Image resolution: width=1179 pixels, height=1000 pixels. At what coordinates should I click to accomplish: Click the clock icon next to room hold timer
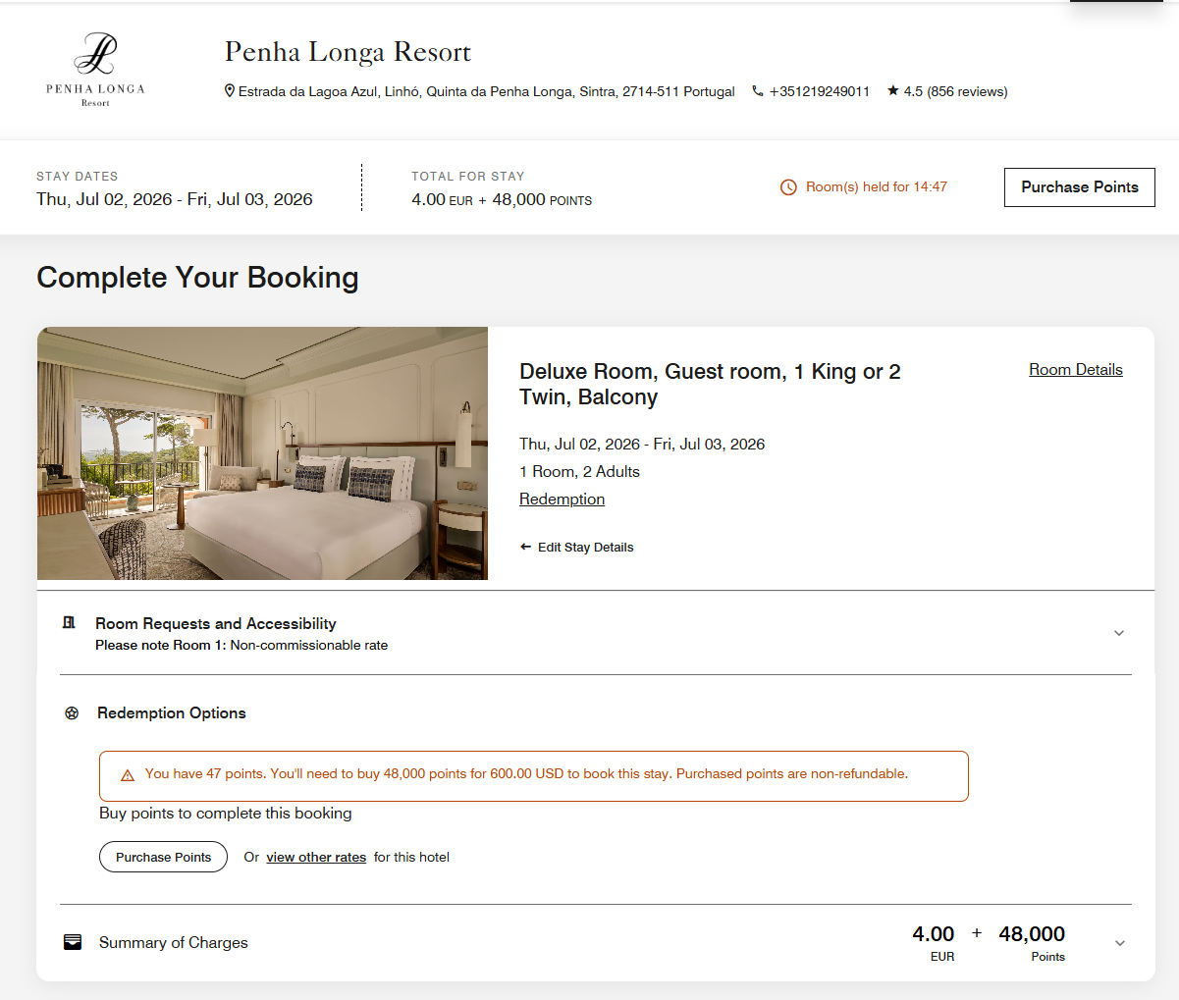click(788, 186)
